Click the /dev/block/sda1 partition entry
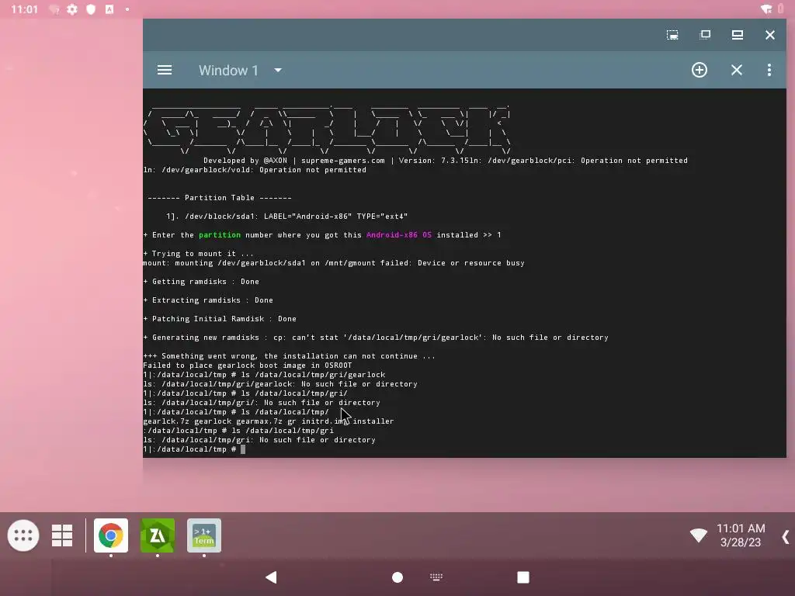The height and width of the screenshot is (596, 795). 287,217
